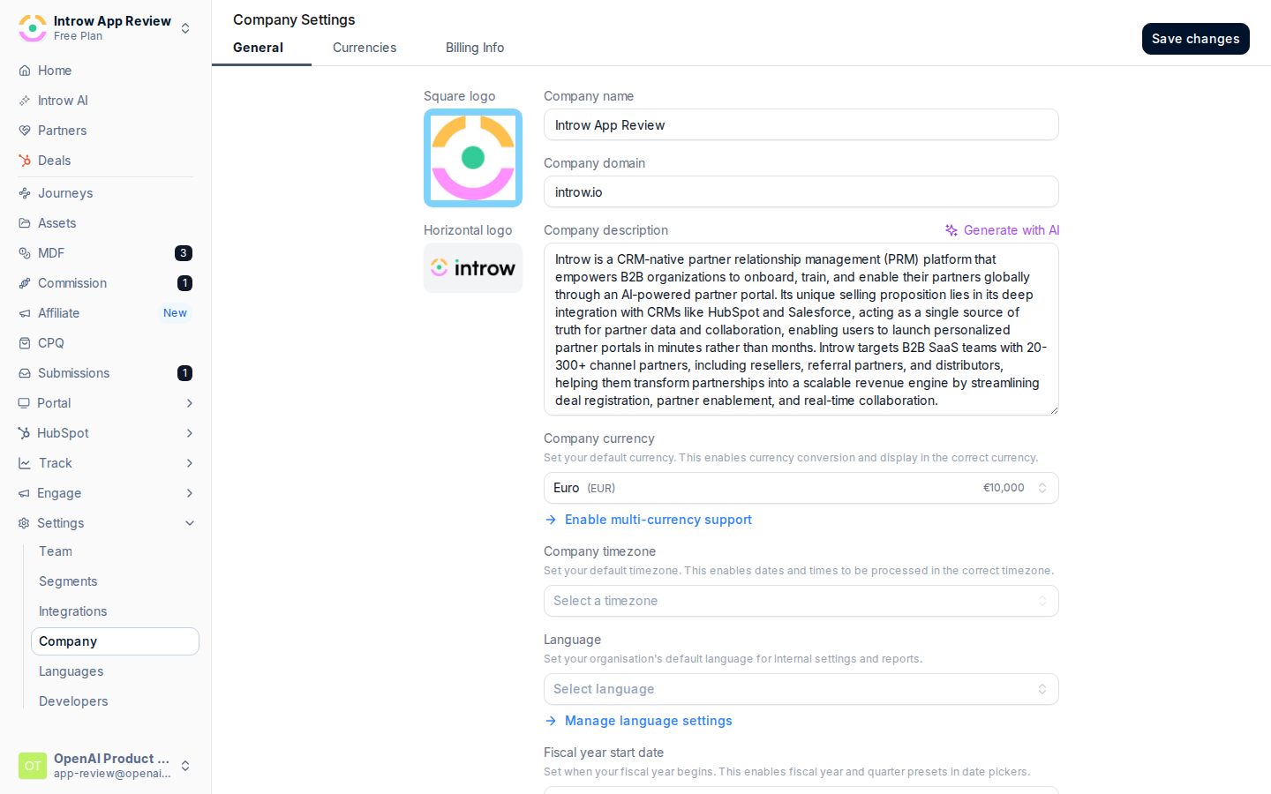Open the Journeys page label

pos(65,193)
